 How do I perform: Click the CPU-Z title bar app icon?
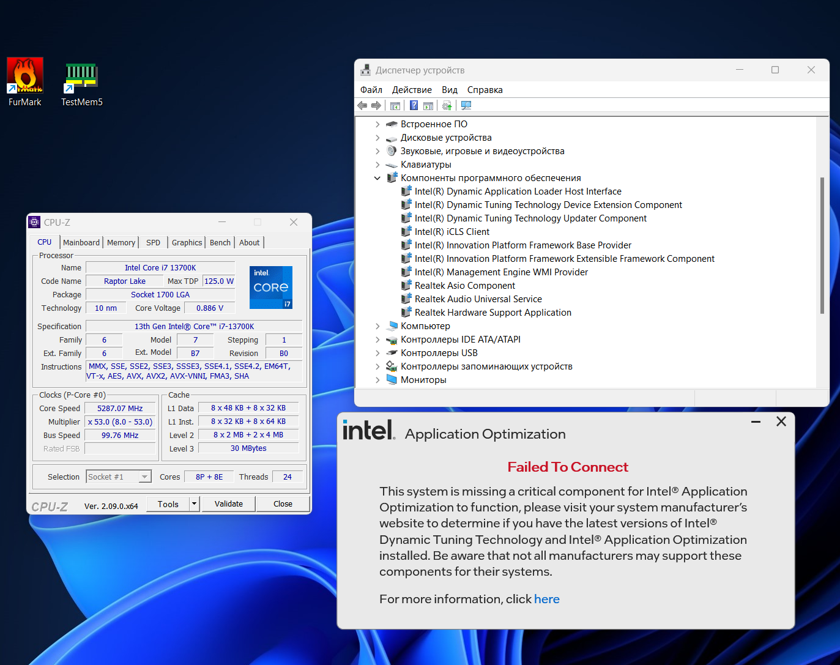(x=35, y=222)
